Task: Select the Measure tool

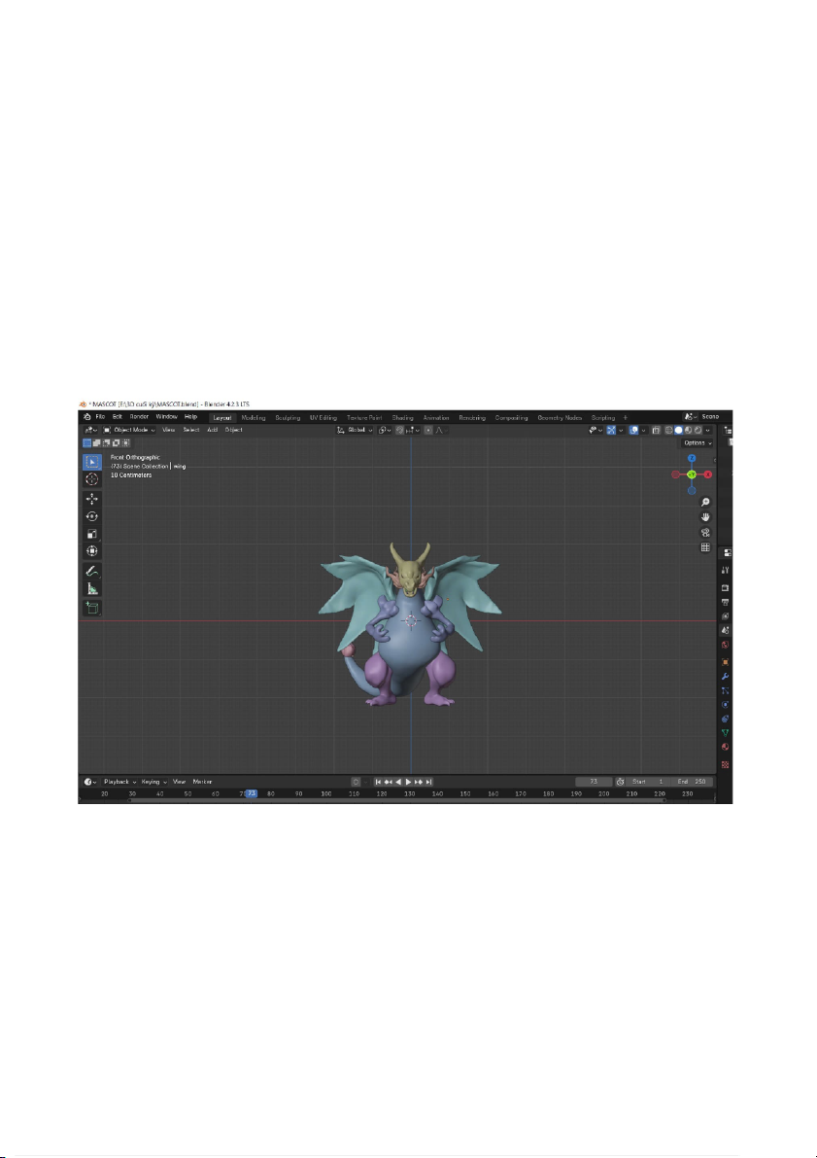Action: (x=92, y=588)
